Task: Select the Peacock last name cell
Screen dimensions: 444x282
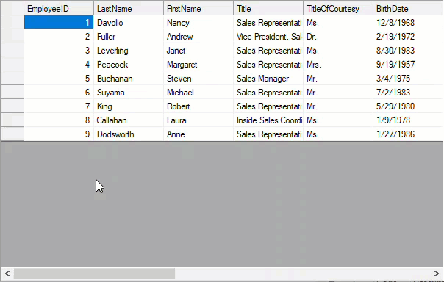Action: tap(129, 65)
